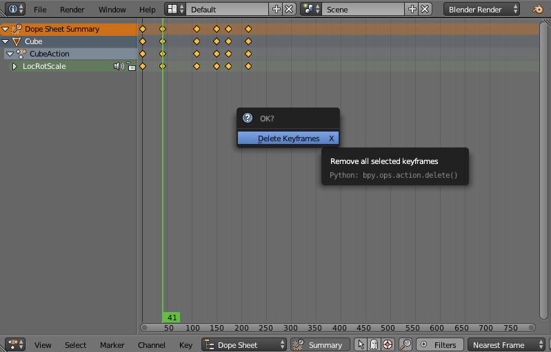Delete the current Scene with X
This screenshot has width=551, height=352.
[x=425, y=9]
